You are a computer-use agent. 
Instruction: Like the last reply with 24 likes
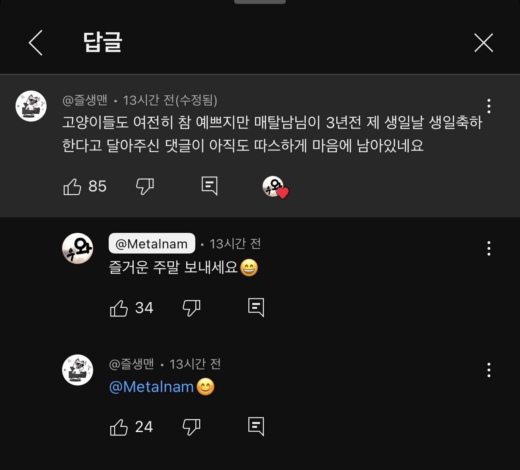[119, 427]
